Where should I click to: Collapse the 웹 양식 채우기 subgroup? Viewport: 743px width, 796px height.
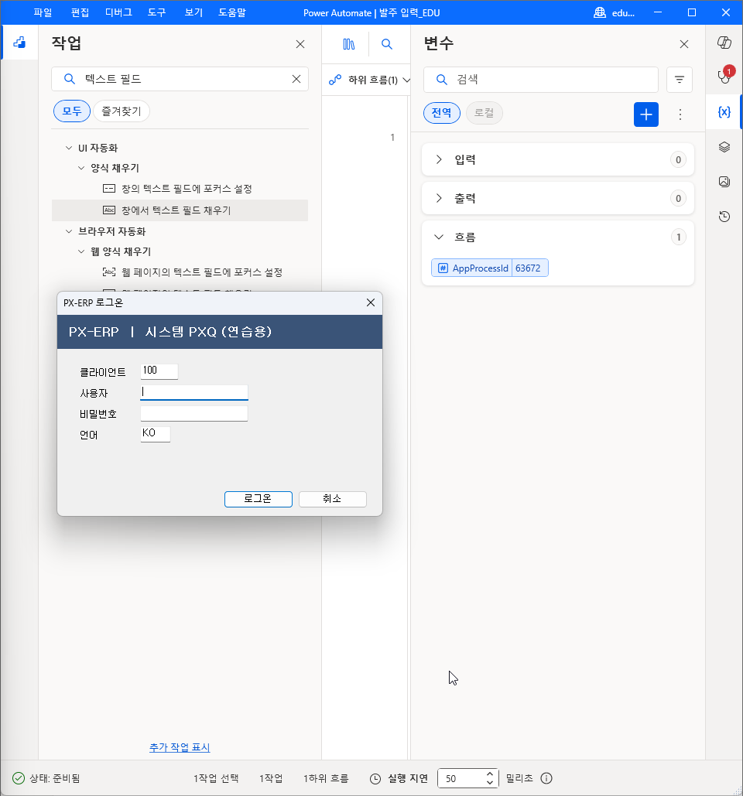tap(81, 251)
